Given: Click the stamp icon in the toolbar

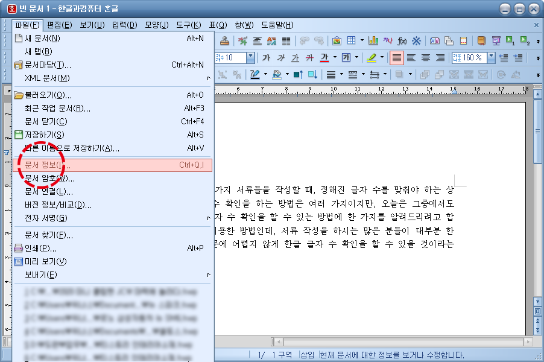Looking at the screenshot, I should pyautogui.click(x=224, y=41).
